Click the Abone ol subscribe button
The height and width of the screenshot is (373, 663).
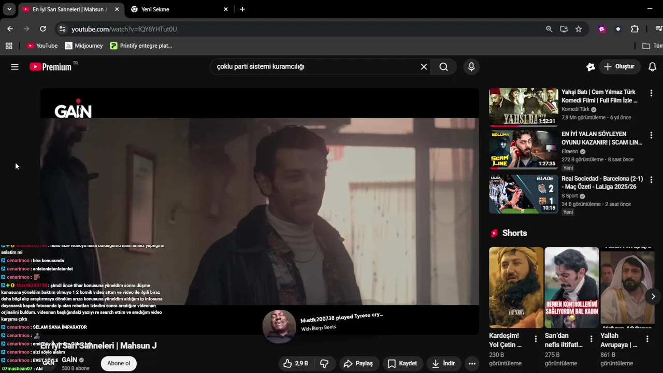[119, 363]
